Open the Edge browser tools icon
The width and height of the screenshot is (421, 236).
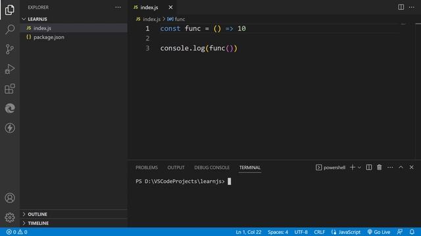10,108
